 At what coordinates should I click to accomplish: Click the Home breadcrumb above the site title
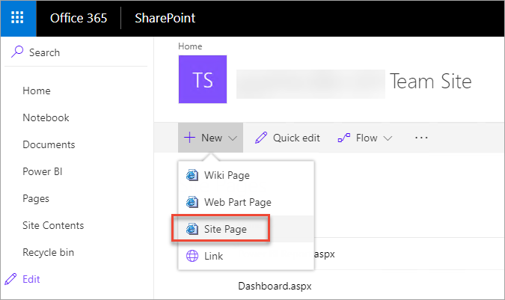190,46
